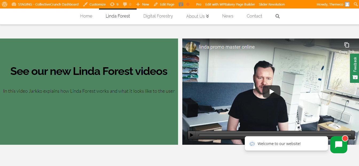Open STAGING - CollectiveCrunch Dashboard link
The image size is (359, 166).
coord(45,4)
